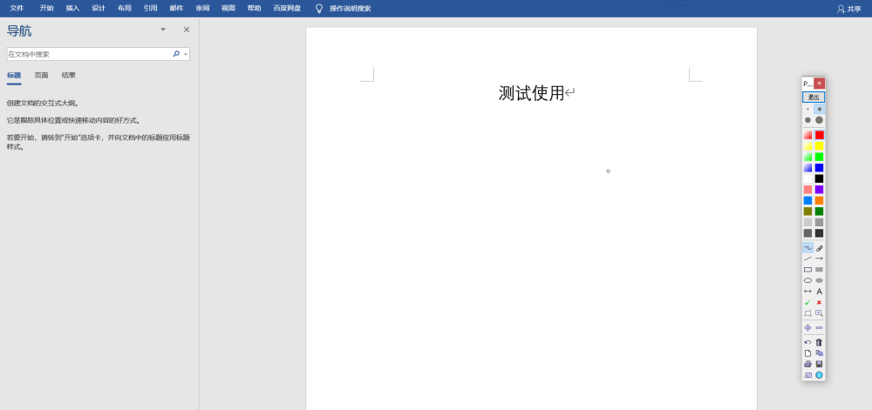Select the green checkmark stamp
Image resolution: width=872 pixels, height=410 pixels.
click(x=807, y=302)
